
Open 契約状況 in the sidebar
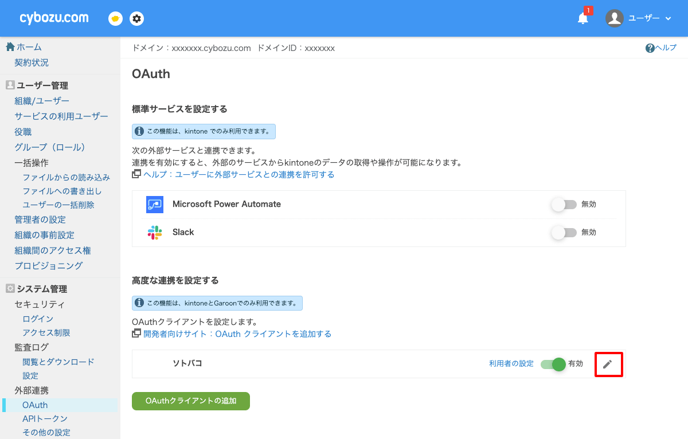tap(32, 63)
